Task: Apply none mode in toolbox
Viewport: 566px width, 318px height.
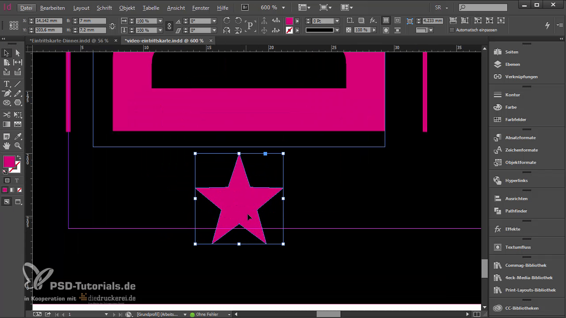Action: (19, 190)
